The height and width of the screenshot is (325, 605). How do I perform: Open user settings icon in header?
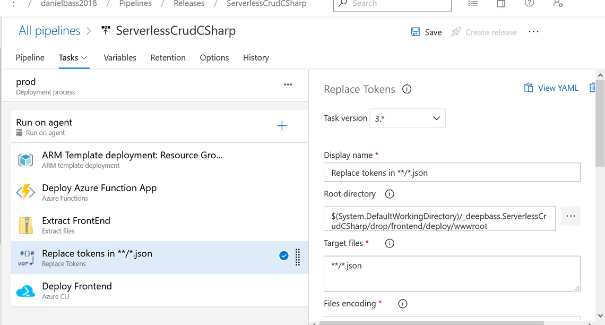click(x=558, y=4)
